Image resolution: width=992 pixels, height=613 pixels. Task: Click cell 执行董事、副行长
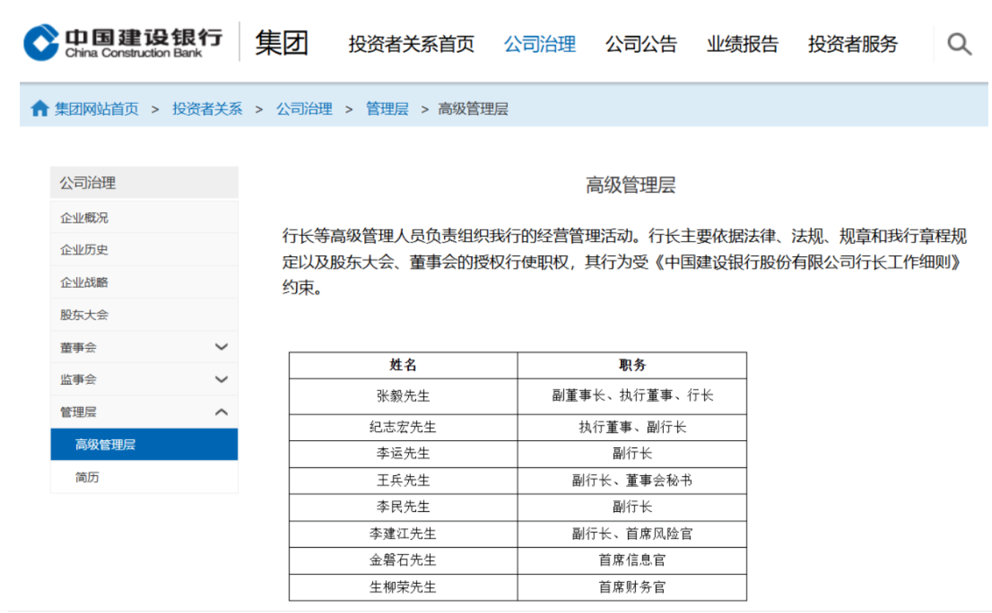pos(632,428)
